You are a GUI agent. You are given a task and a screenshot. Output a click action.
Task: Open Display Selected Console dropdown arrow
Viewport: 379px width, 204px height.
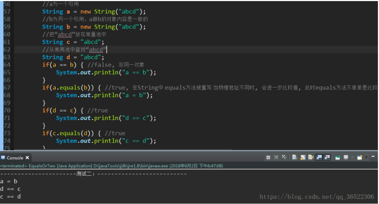(x=353, y=158)
